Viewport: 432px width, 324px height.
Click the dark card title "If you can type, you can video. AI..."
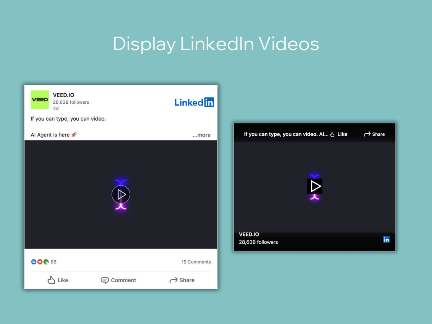[x=286, y=134]
